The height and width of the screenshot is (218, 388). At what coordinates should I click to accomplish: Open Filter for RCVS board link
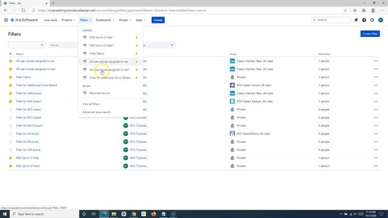[29, 125]
